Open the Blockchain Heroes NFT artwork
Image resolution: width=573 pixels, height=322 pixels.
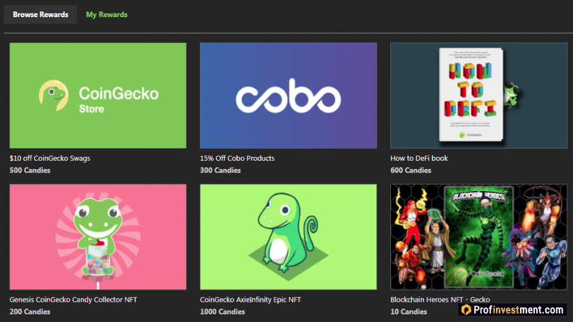coord(479,237)
